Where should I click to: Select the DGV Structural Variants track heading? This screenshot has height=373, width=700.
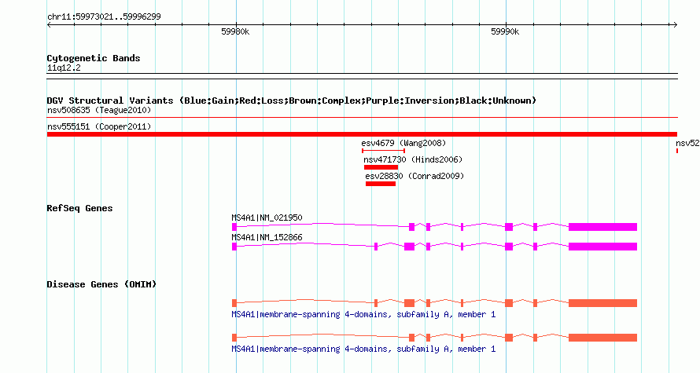tap(292, 101)
